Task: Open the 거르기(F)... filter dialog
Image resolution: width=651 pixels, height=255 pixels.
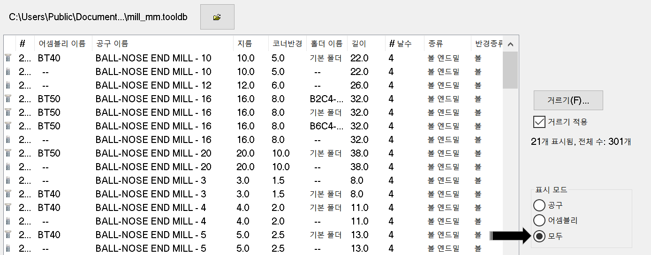Action: pyautogui.click(x=568, y=100)
